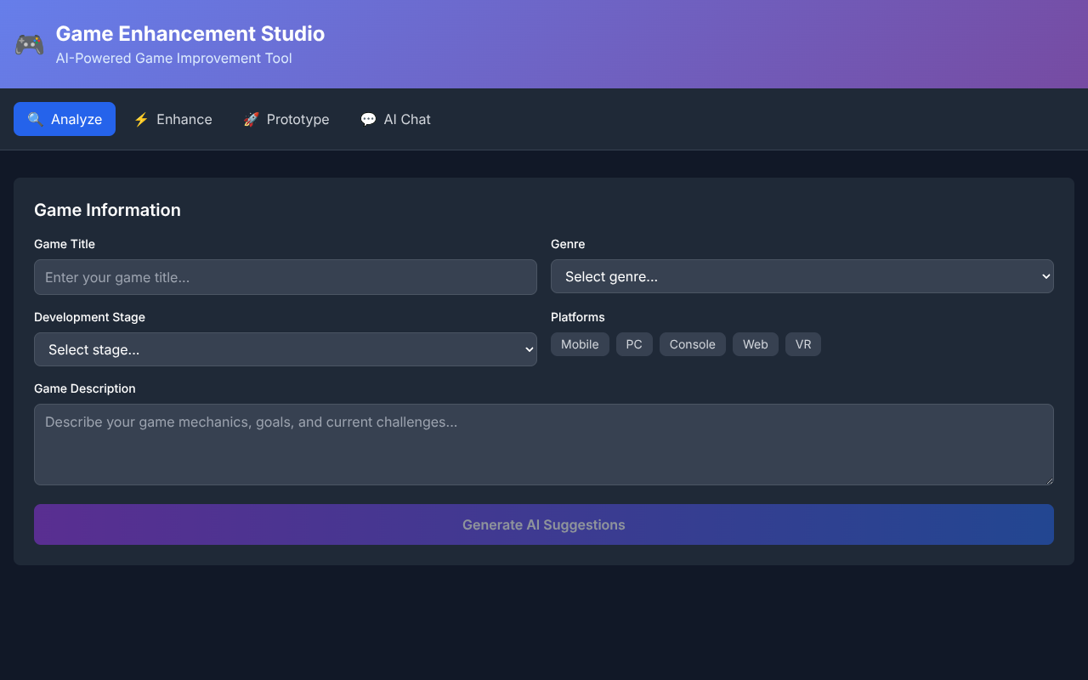Open the Genre dropdown
Image resolution: width=1088 pixels, height=680 pixels.
[802, 276]
